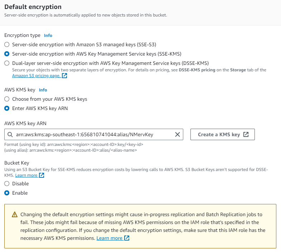281x252 pixels.
Task: Select Choose from your AWS KMS keys
Action: coord(7,99)
